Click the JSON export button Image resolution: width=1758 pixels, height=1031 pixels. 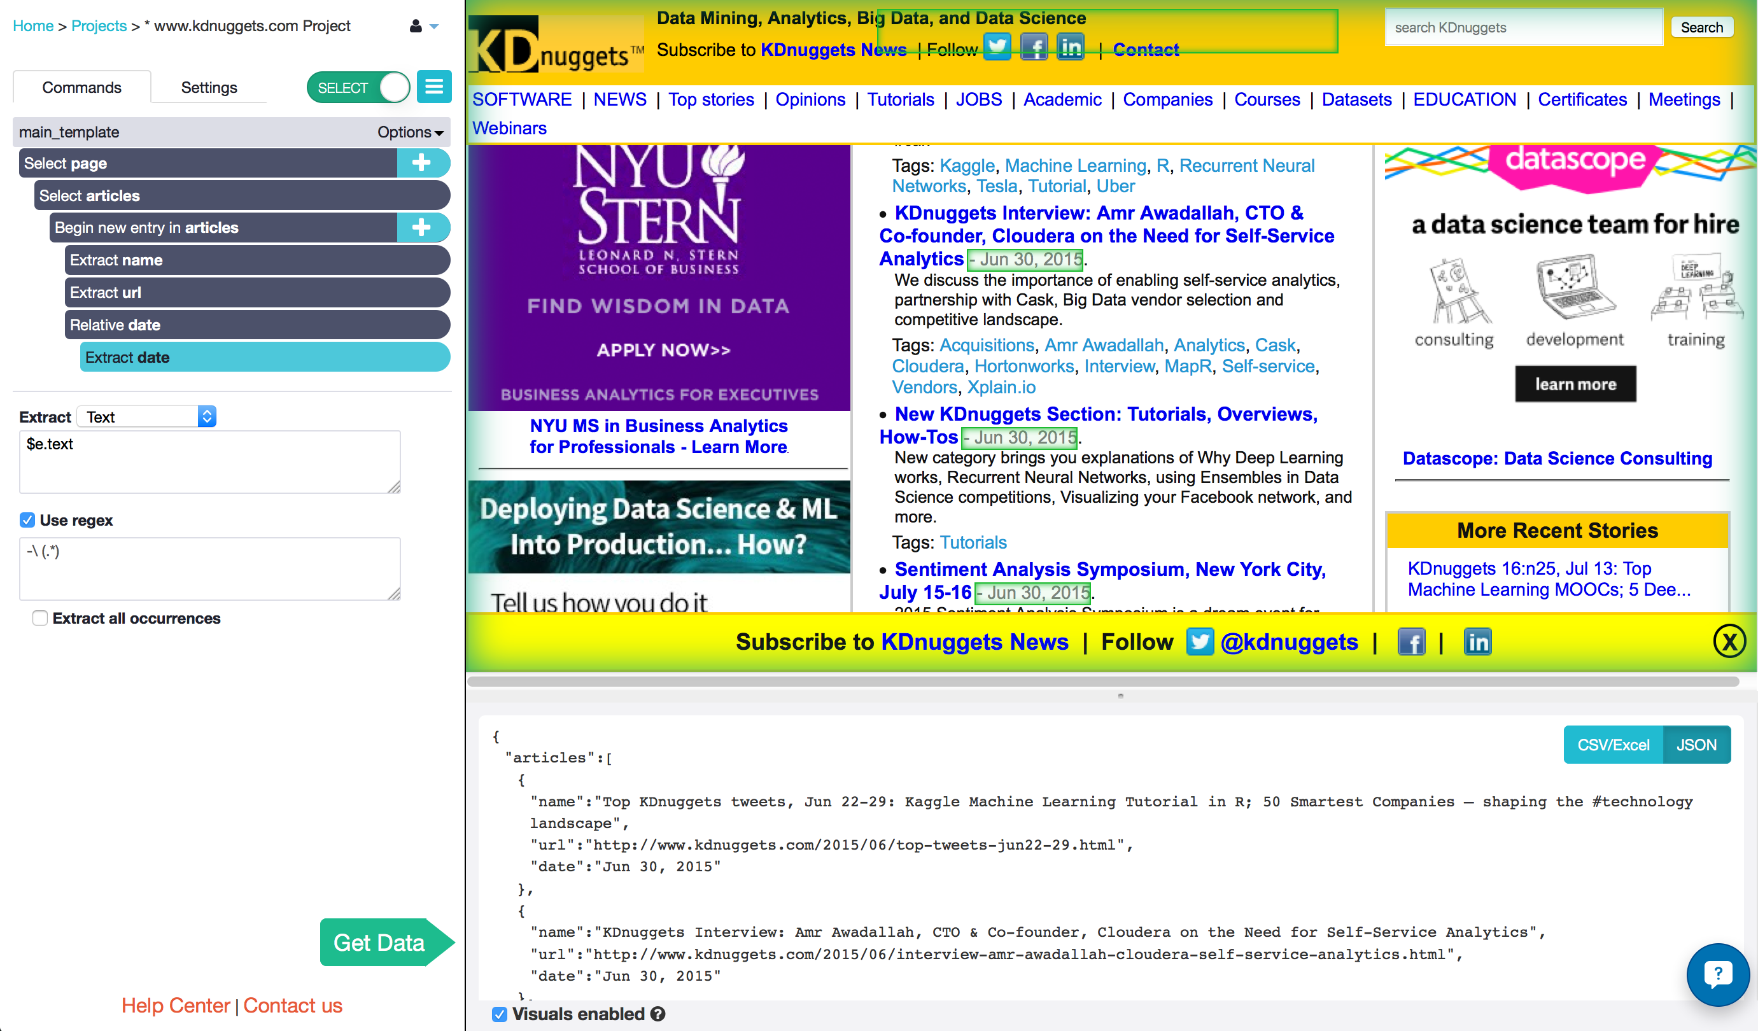(x=1694, y=745)
